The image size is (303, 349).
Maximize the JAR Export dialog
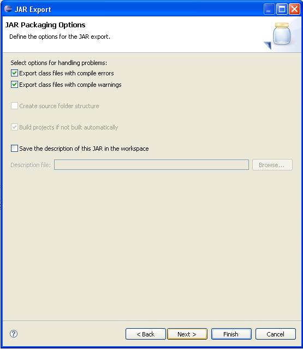click(282, 9)
